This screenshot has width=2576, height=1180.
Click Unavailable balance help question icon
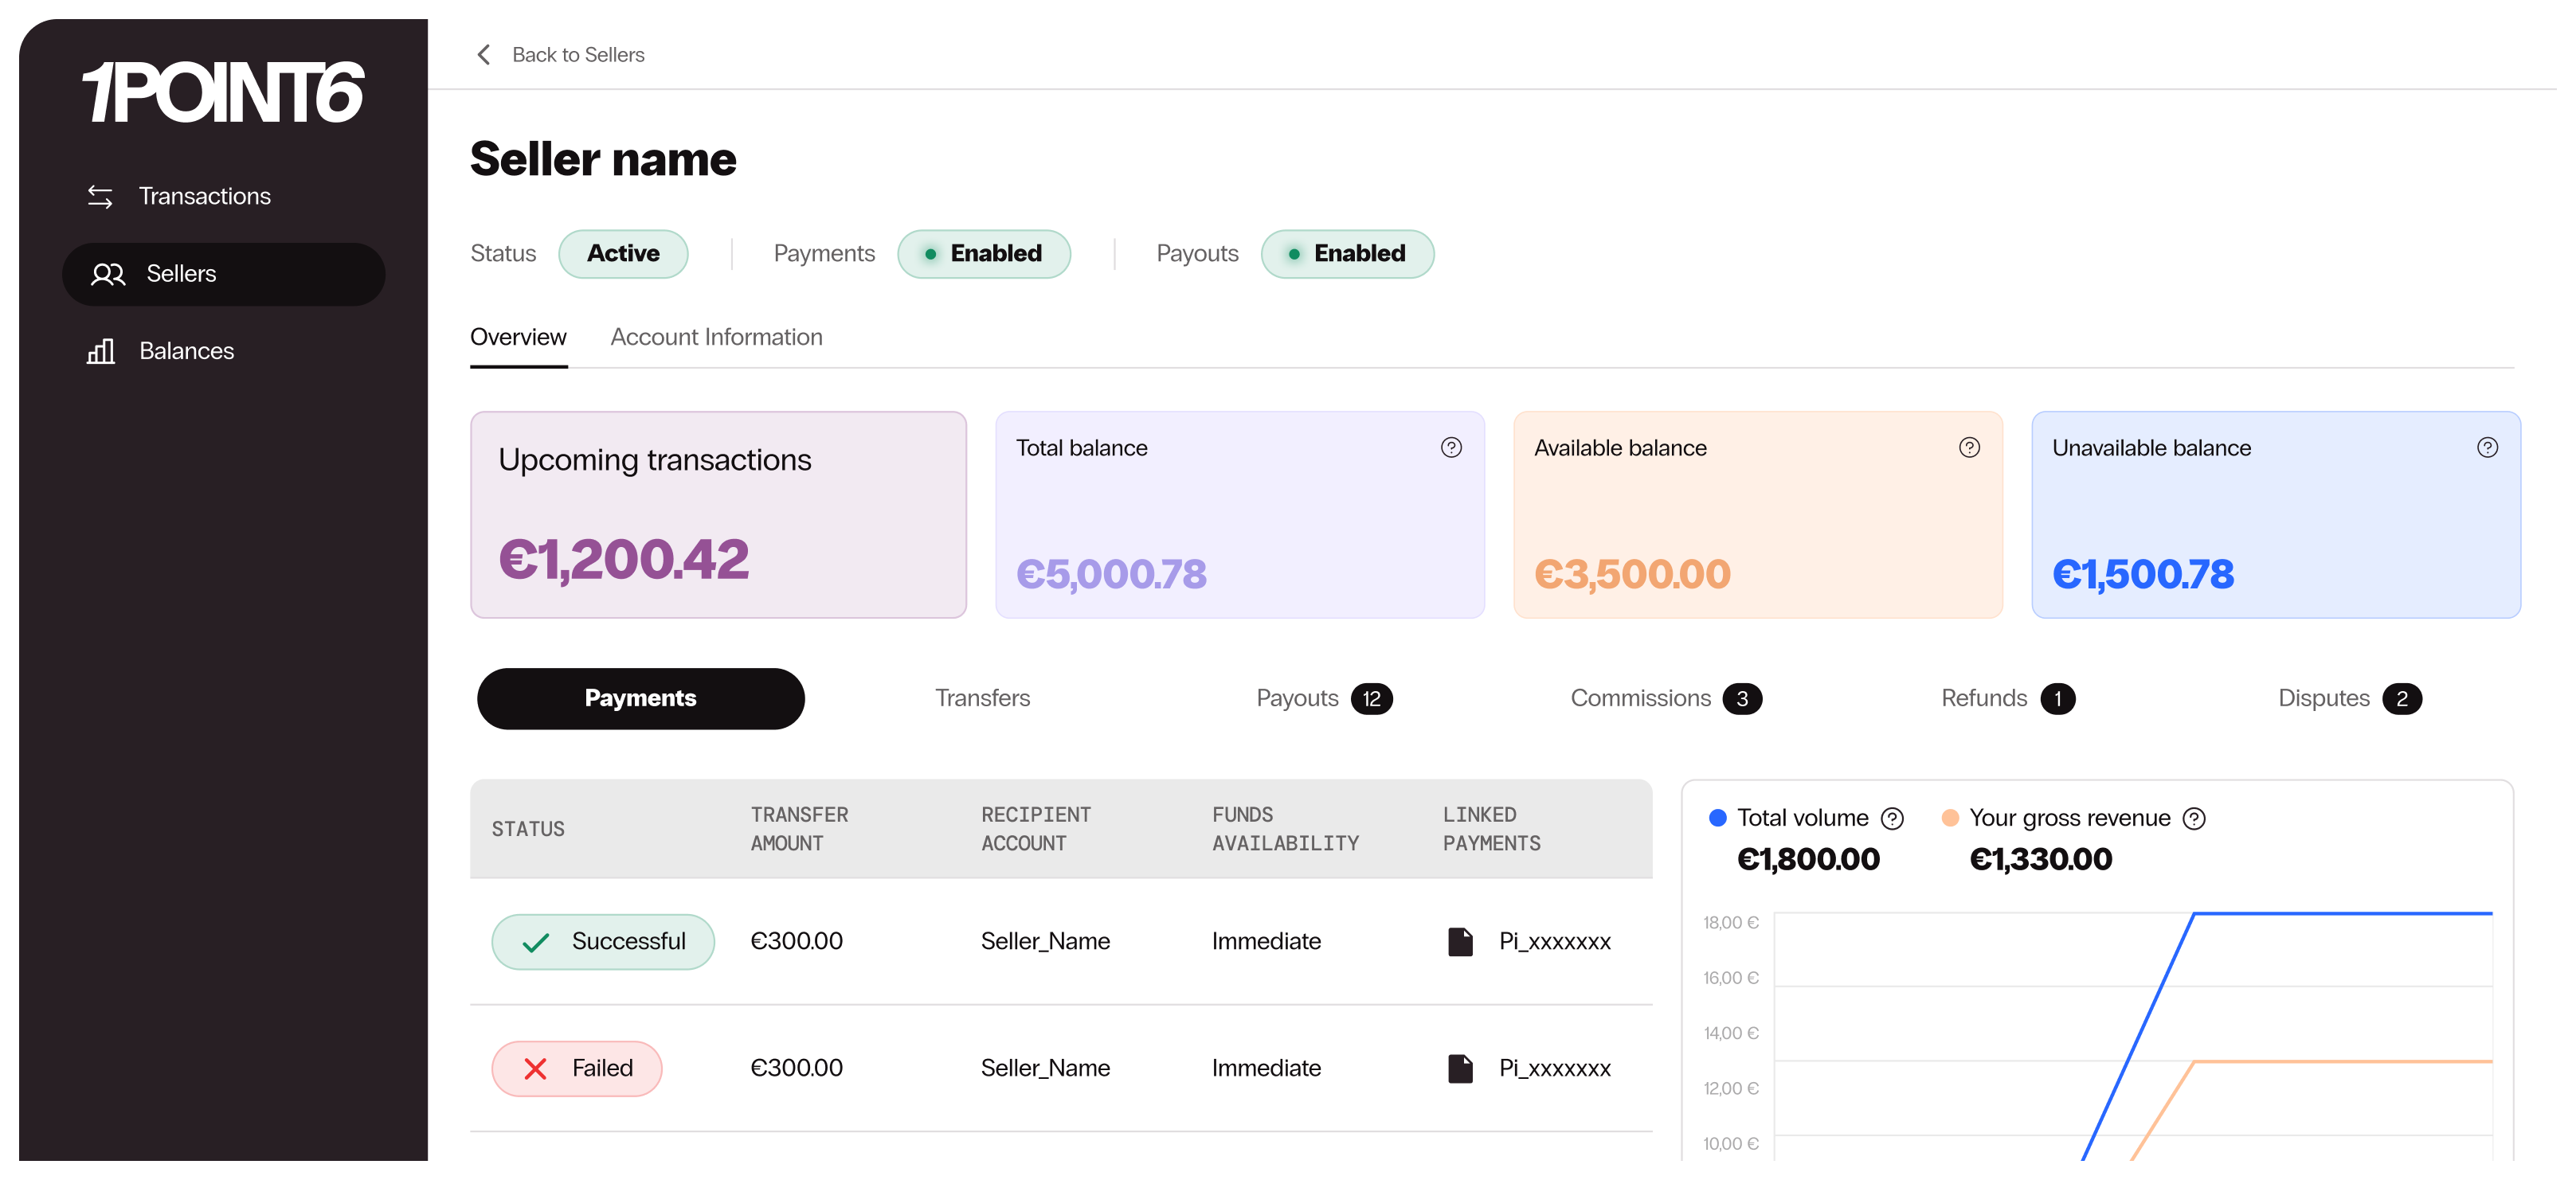[x=2487, y=448]
